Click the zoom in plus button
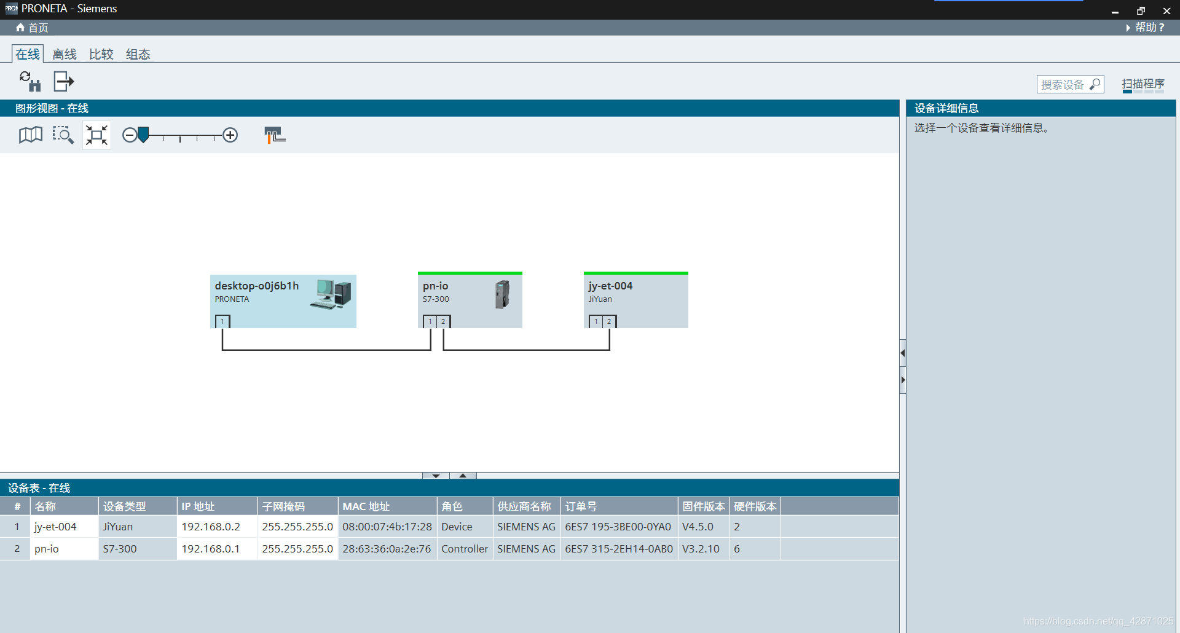This screenshot has width=1180, height=633. point(230,135)
